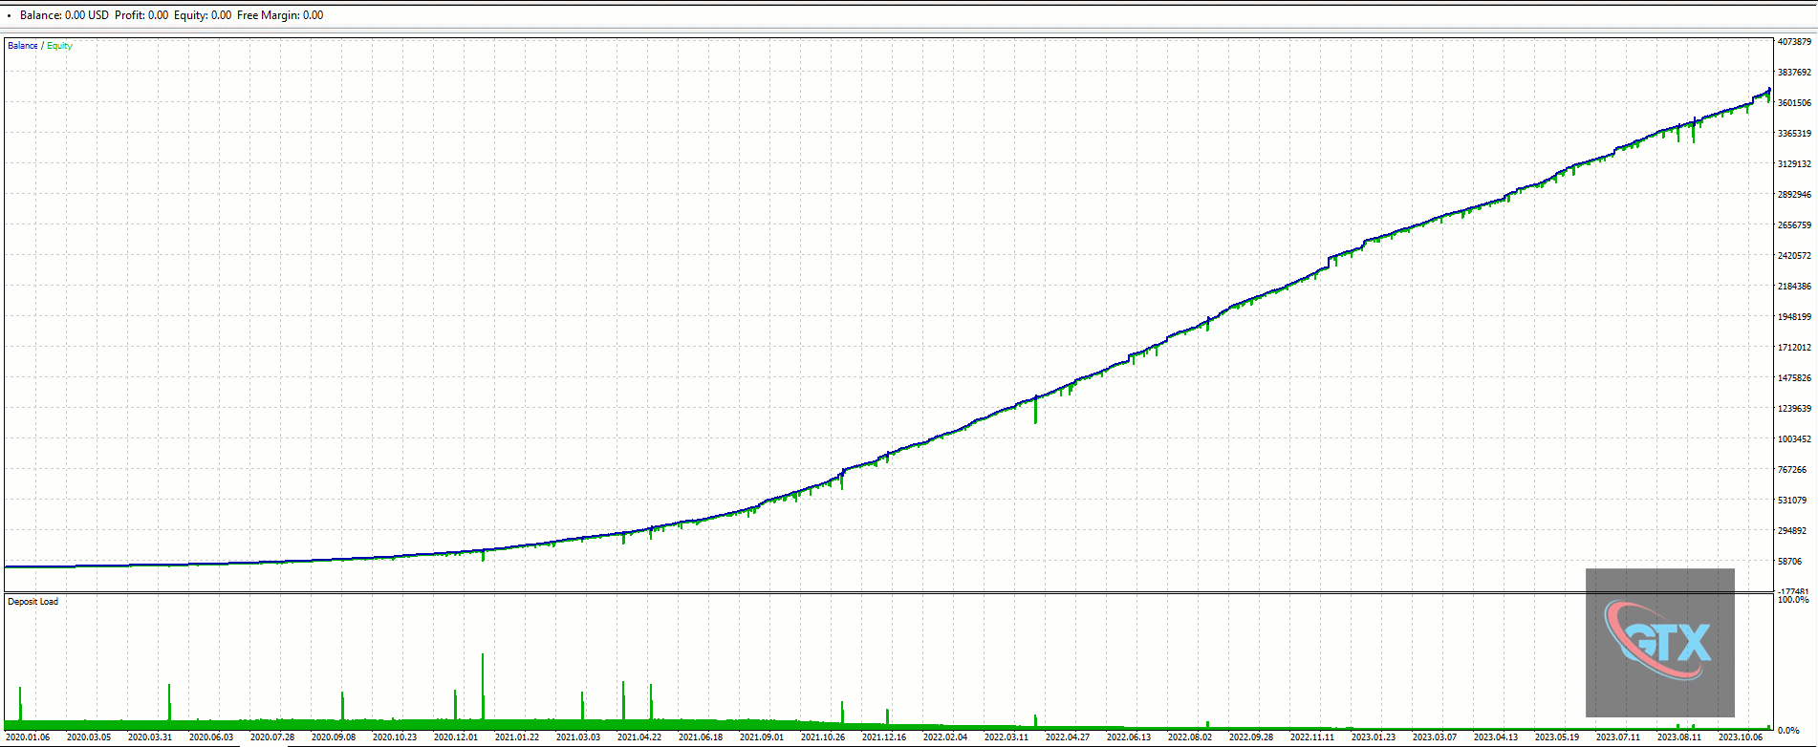Select the Equity legend label

point(60,46)
